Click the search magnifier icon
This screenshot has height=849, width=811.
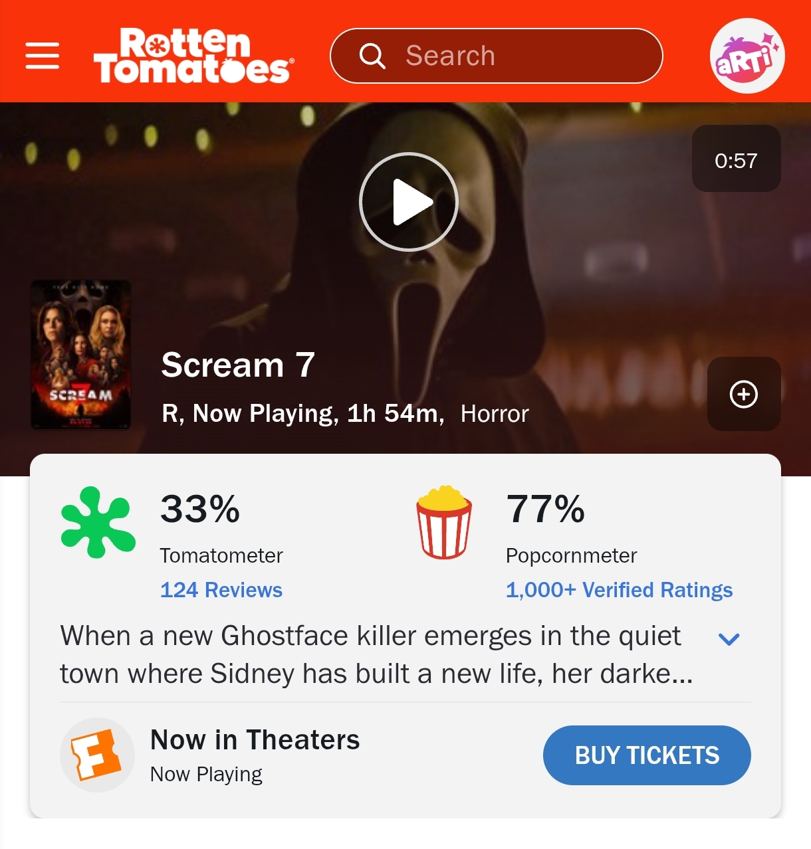click(x=372, y=56)
